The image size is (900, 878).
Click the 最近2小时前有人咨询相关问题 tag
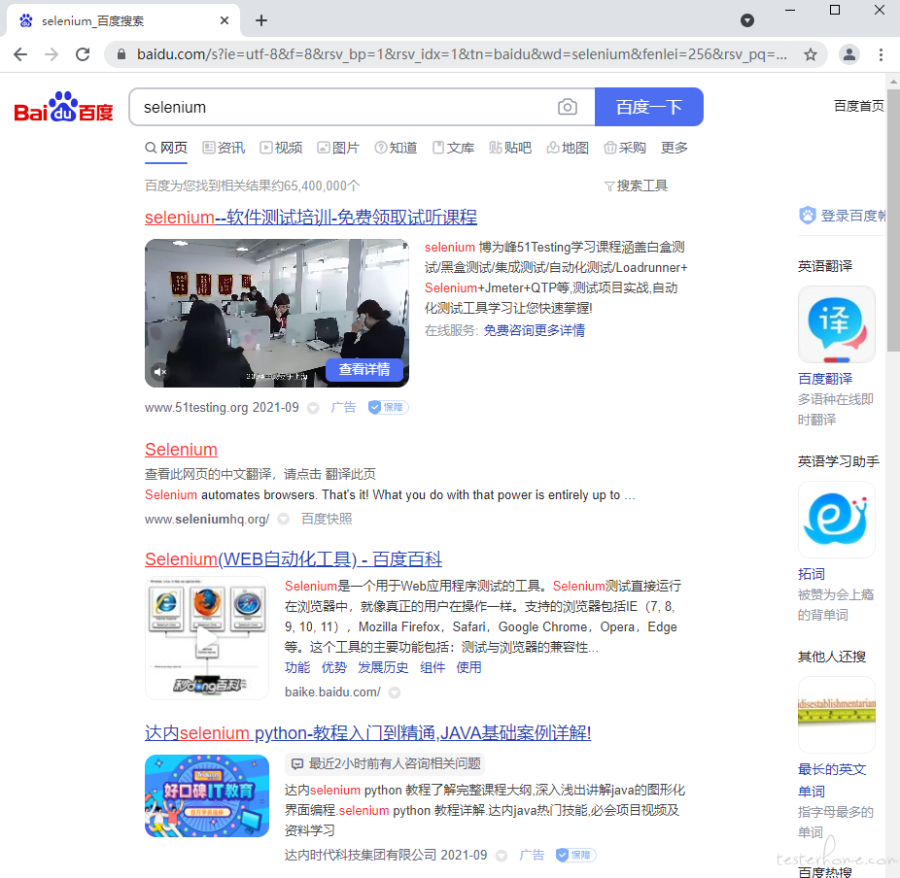pos(385,763)
